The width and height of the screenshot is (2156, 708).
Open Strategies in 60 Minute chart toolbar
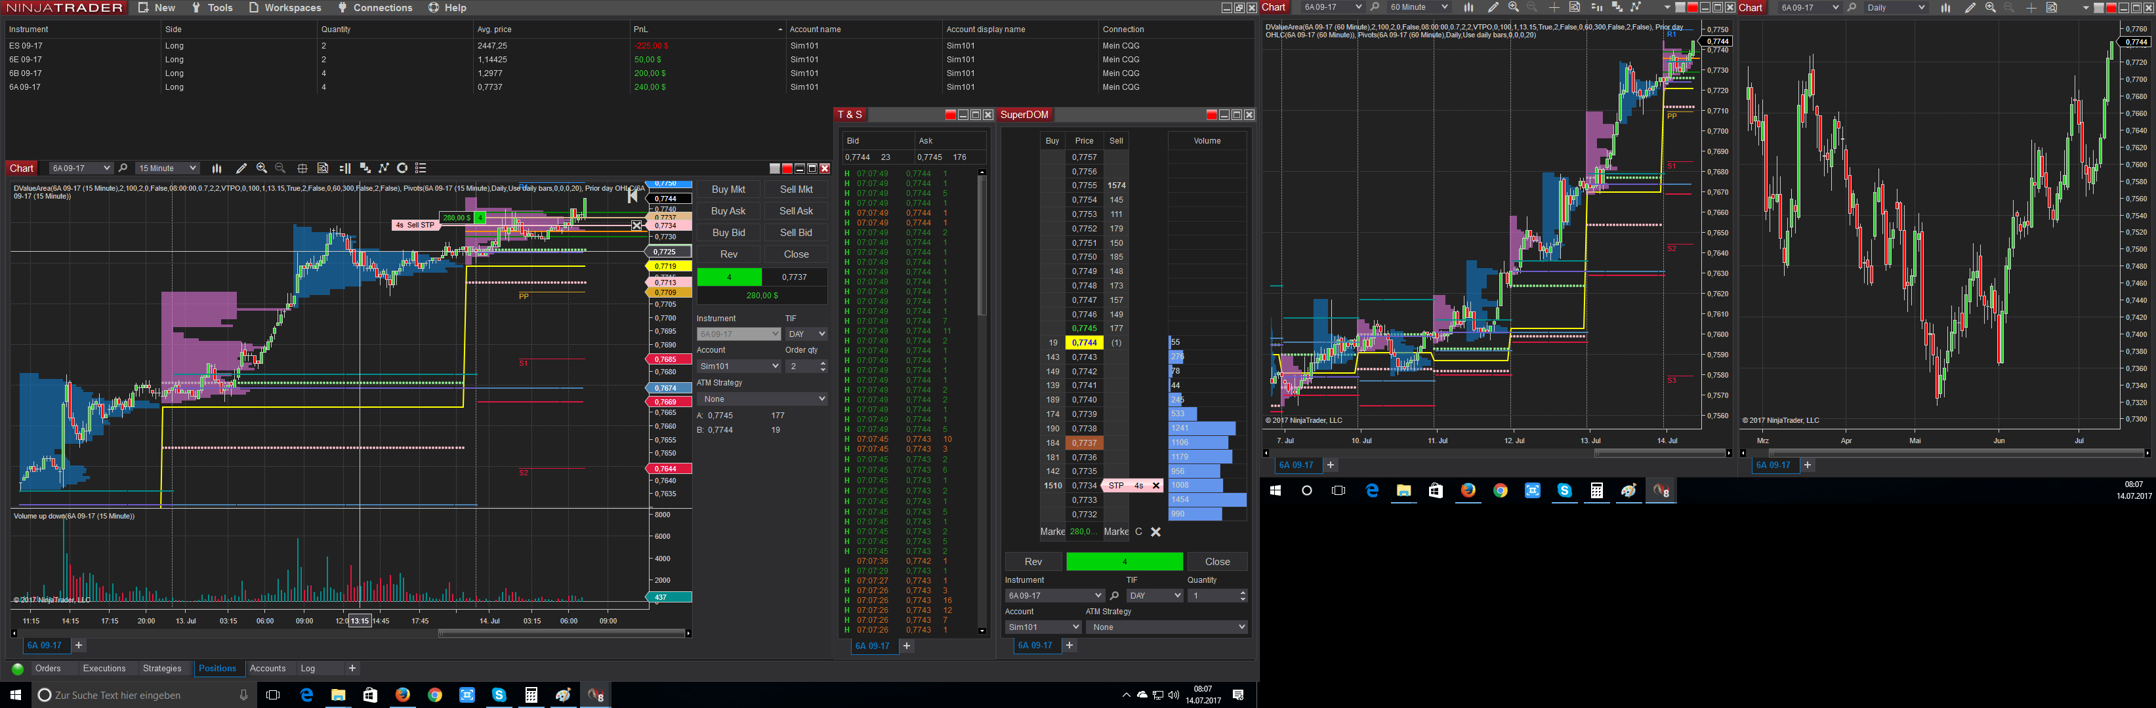coord(1636,7)
